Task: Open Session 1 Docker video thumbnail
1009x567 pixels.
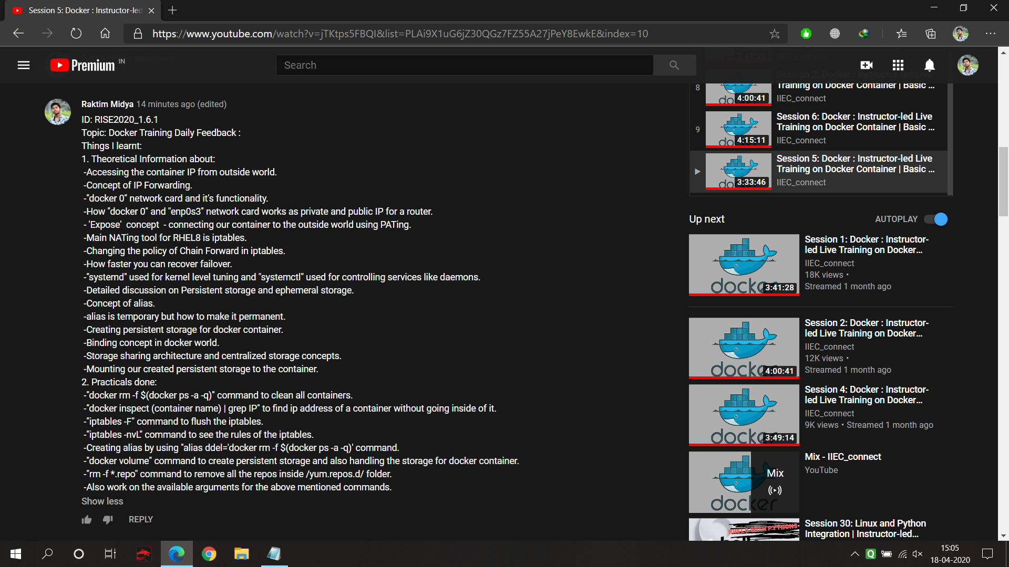Action: click(x=744, y=265)
